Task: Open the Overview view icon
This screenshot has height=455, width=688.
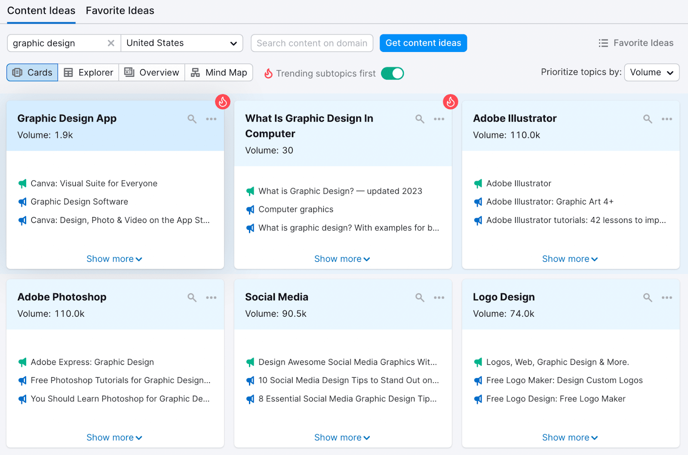Action: [151, 72]
